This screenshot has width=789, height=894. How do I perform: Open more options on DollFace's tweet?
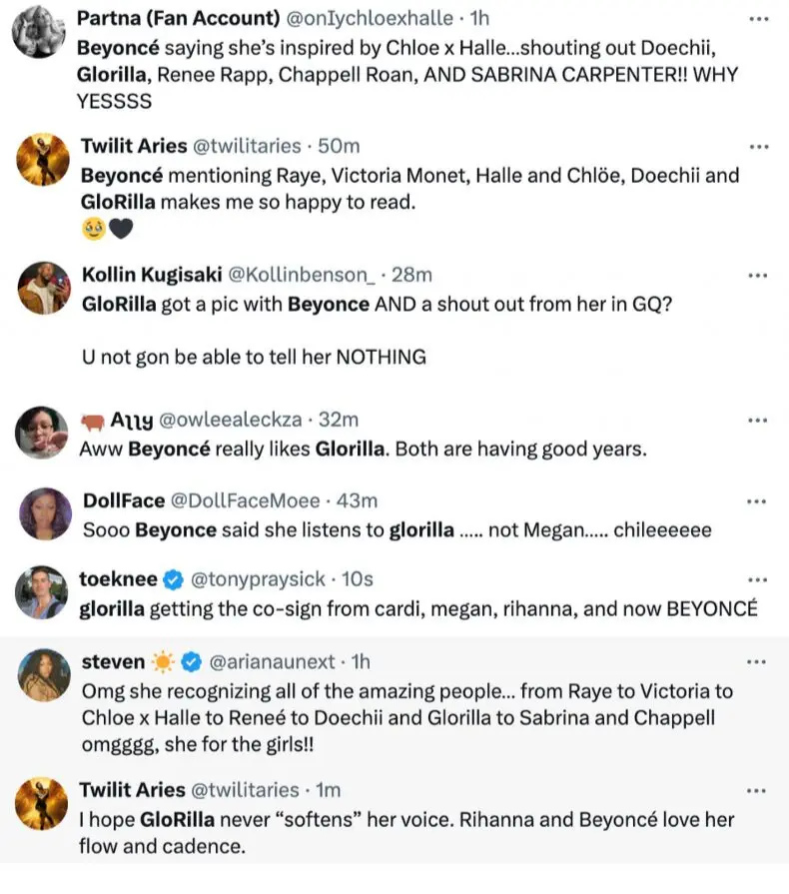756,501
